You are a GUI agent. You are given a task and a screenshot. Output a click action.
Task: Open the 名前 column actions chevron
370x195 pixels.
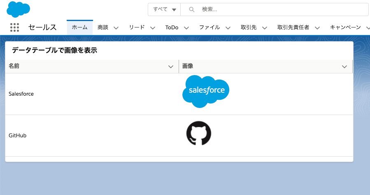[x=171, y=67]
